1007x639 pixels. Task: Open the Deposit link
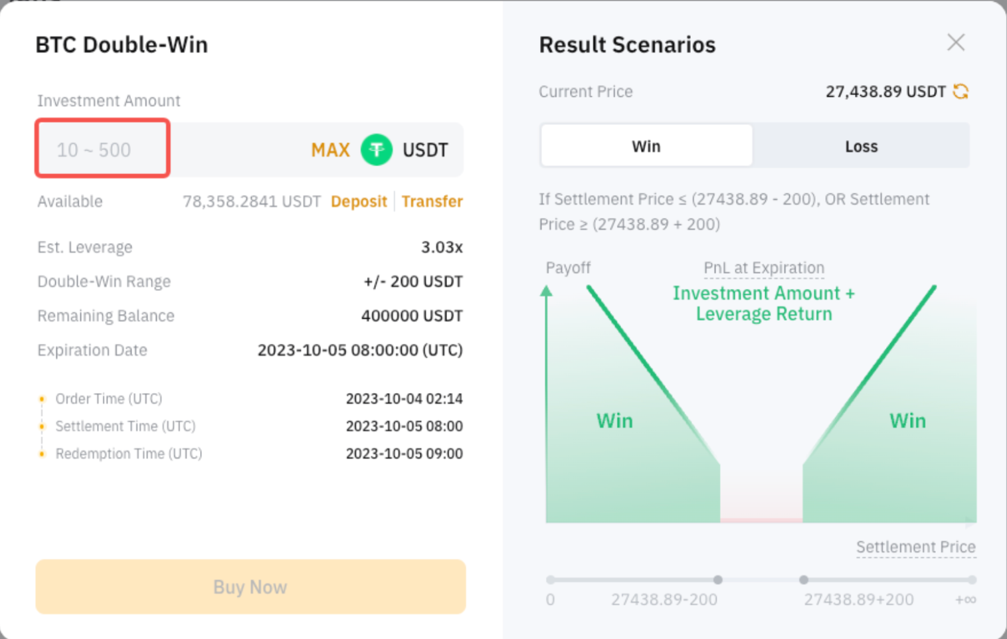pyautogui.click(x=359, y=201)
